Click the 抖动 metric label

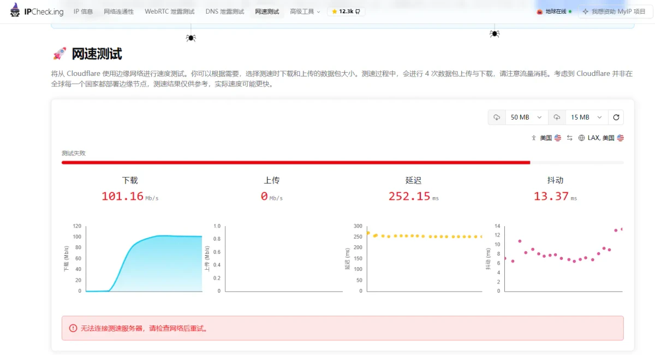pos(555,180)
